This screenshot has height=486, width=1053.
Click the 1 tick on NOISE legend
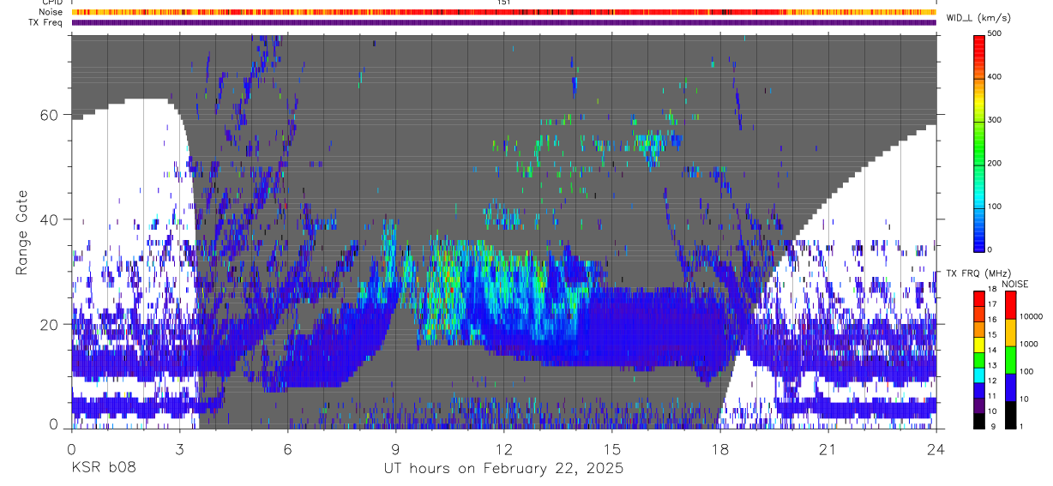click(1021, 426)
